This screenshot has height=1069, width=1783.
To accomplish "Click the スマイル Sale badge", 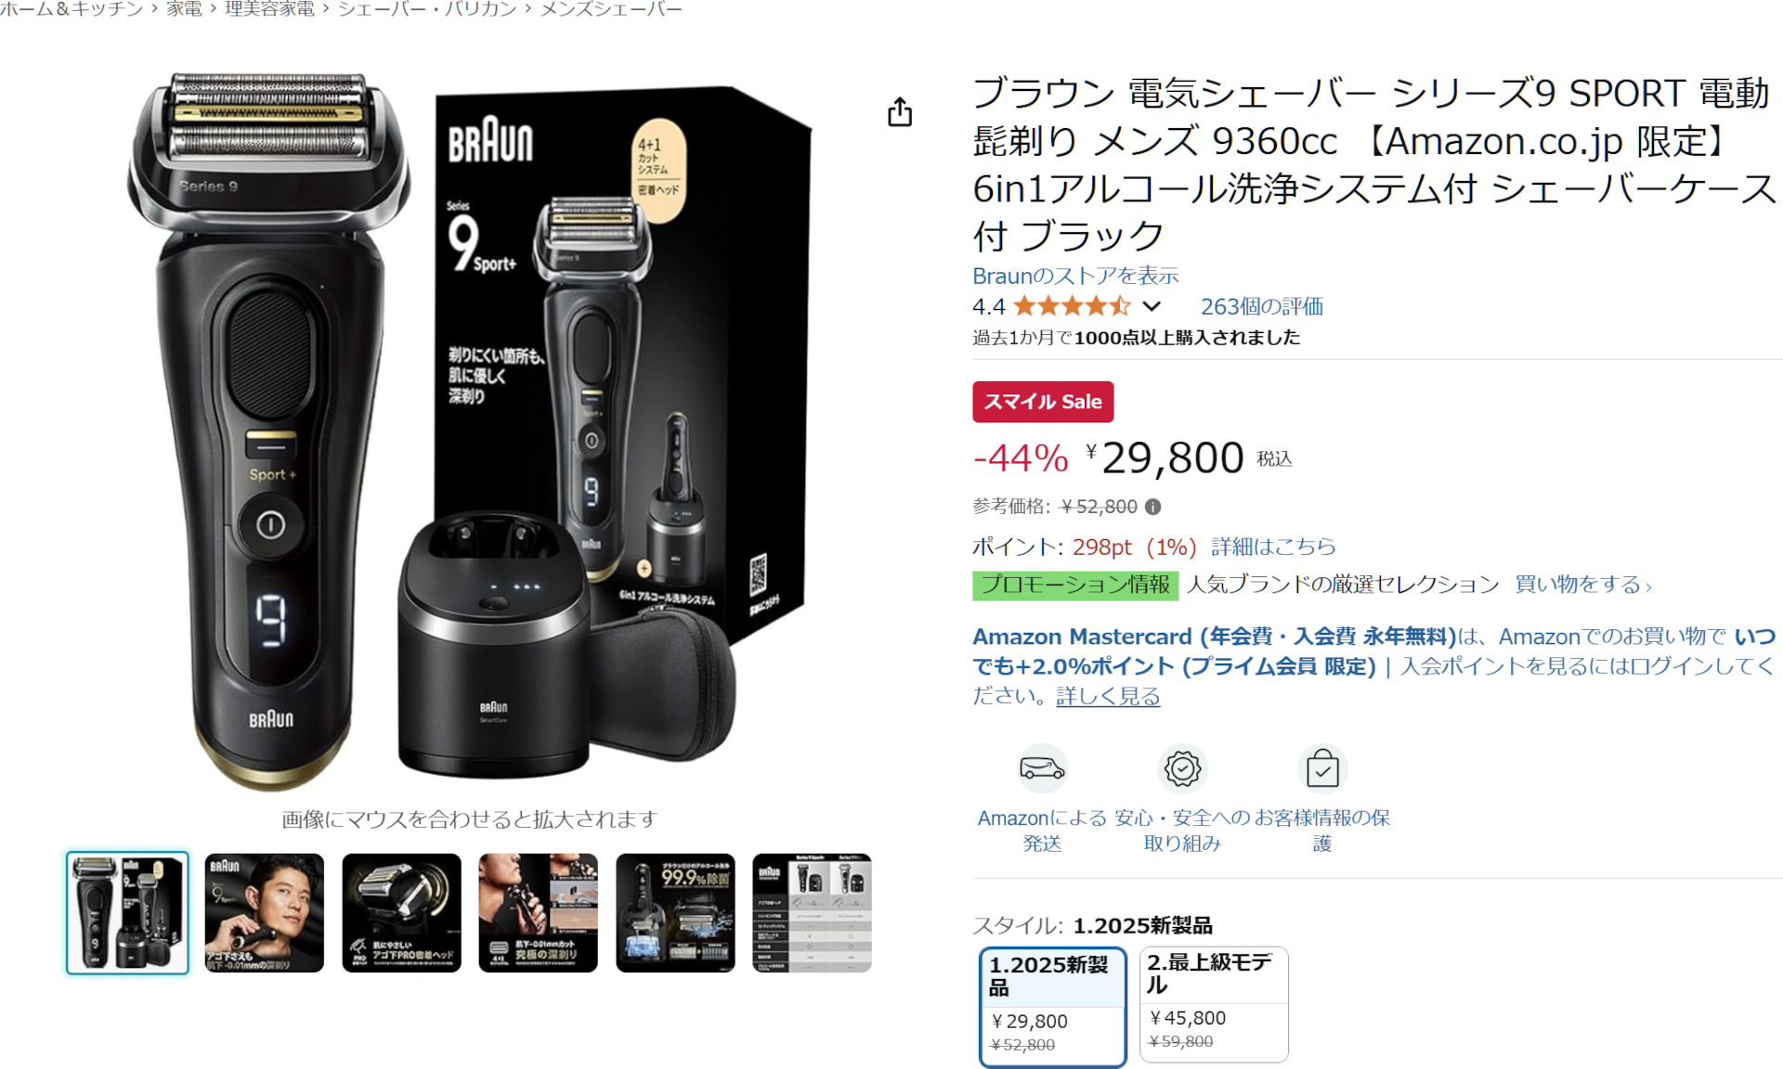I will pos(1043,402).
